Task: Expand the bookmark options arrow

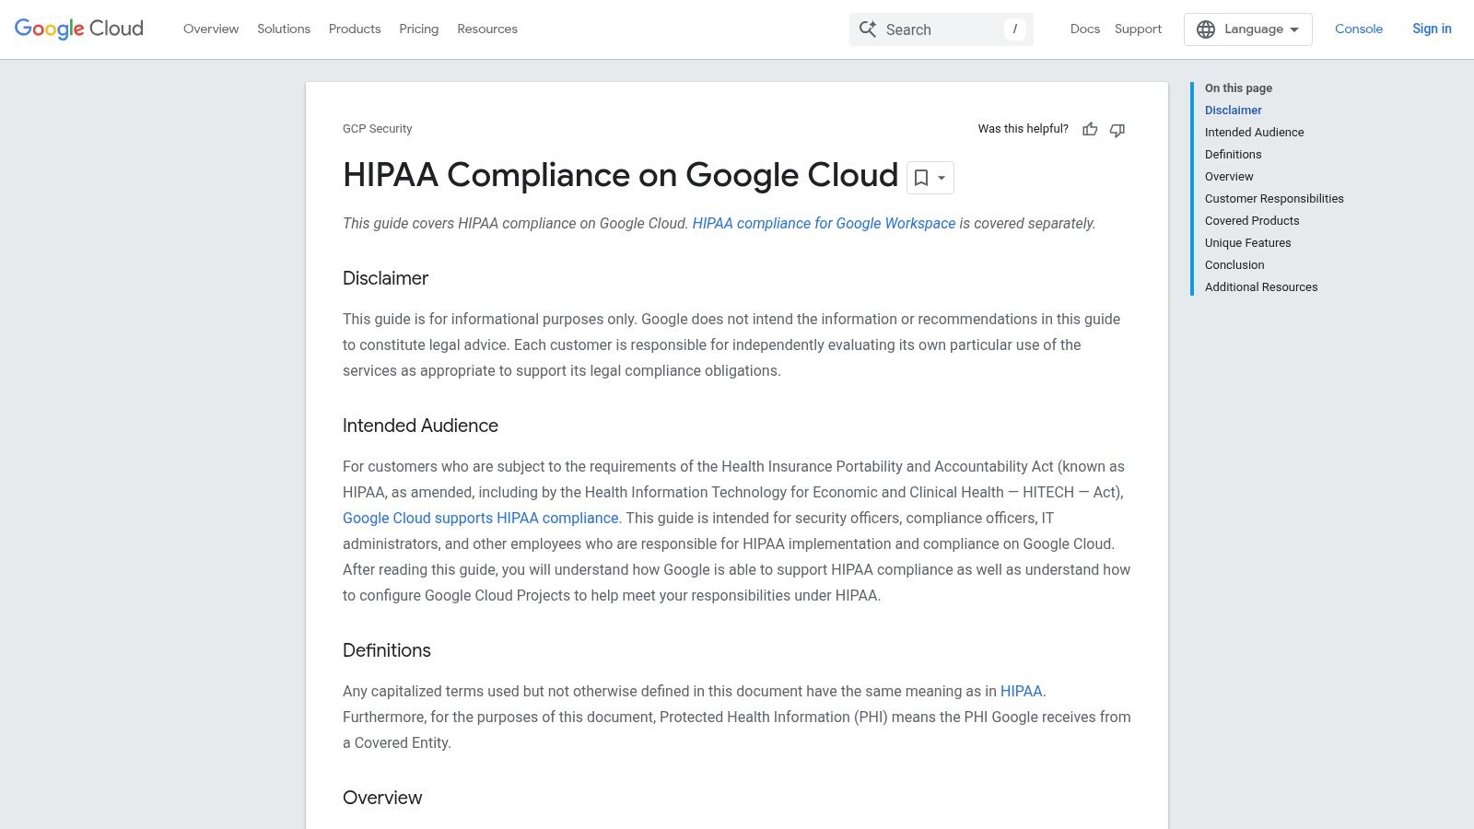Action: pos(941,178)
